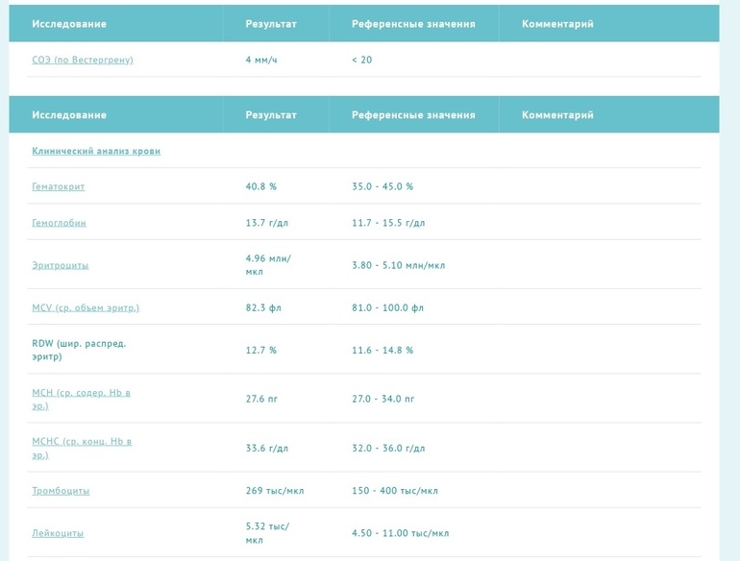Click Исследование header of the СОЭ table
This screenshot has height=561, width=740.
69,24
